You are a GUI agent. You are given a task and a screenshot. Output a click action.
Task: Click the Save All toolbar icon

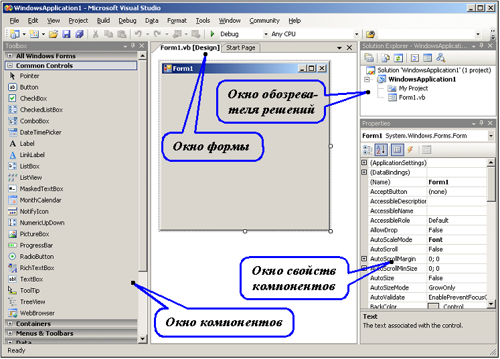pos(80,34)
